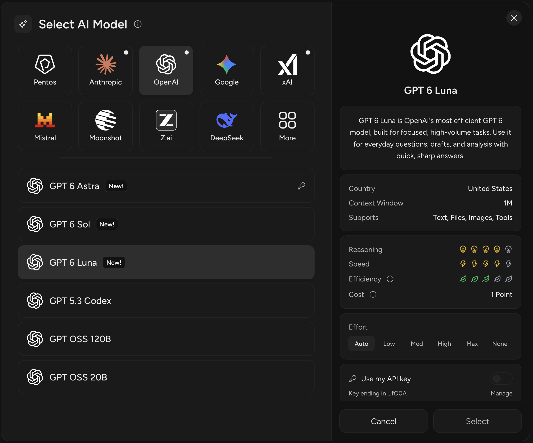Select the Pentos provider tile
The height and width of the screenshot is (443, 533).
coord(45,70)
